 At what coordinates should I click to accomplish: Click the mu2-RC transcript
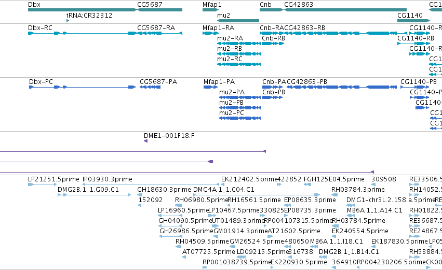click(x=239, y=64)
